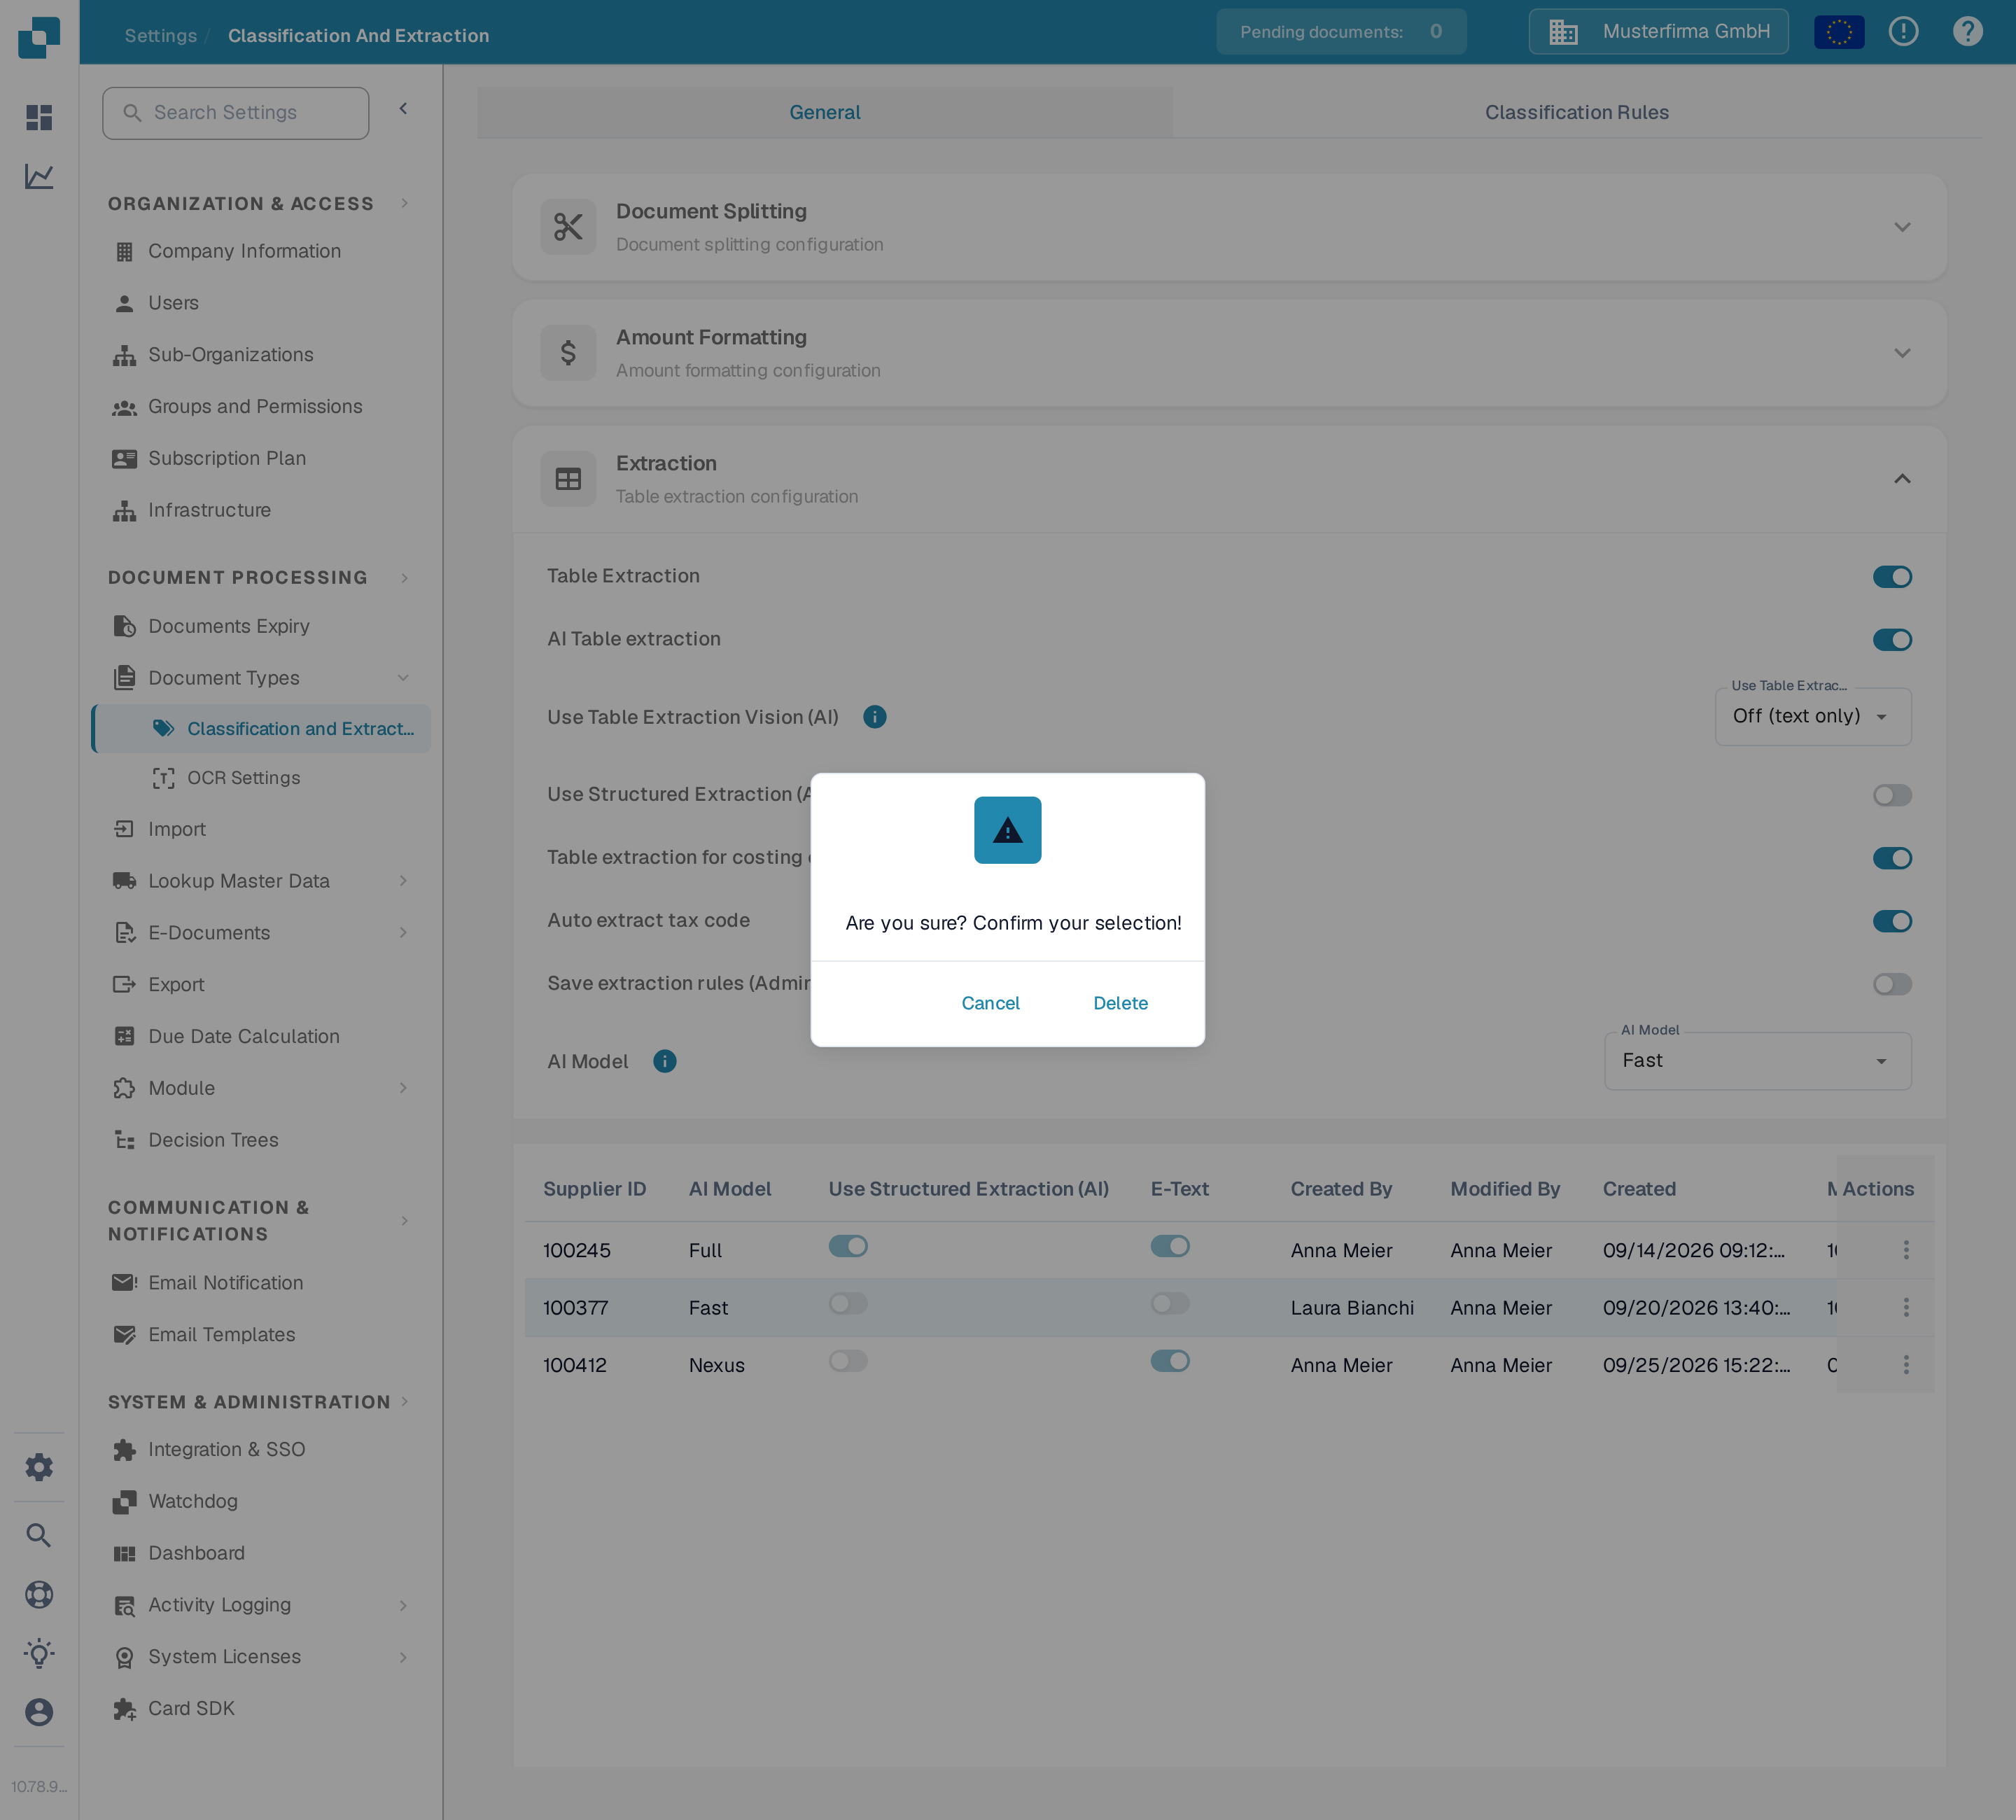Open OCR Settings in sidebar
The height and width of the screenshot is (1820, 2016).
pos(243,778)
